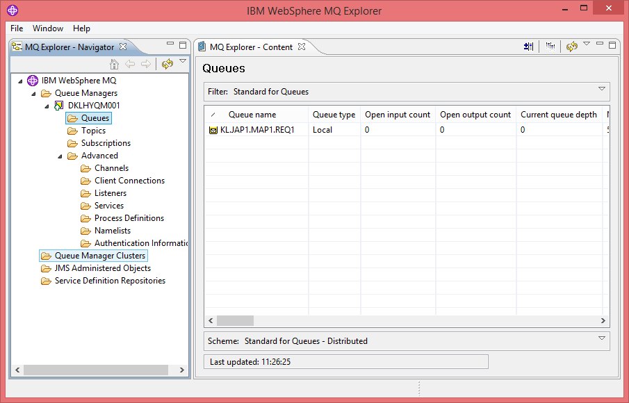Click the horizontal scrollbar below the queue table

click(235, 320)
